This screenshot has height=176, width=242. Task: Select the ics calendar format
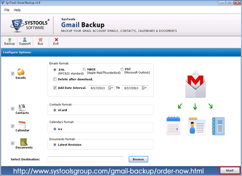point(55,129)
